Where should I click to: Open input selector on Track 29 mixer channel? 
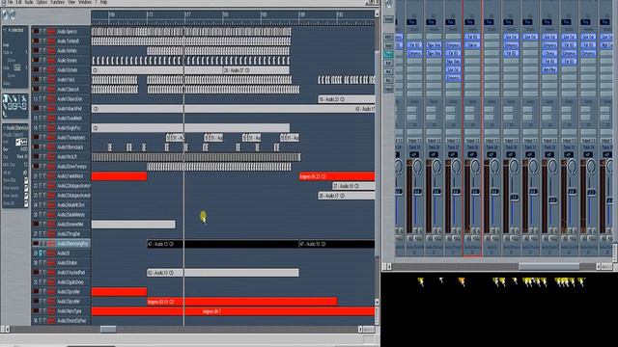(x=492, y=141)
